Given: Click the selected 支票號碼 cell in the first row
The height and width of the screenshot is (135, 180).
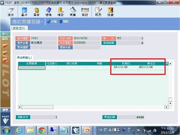Looking at the screenshot, I should click(32, 68).
